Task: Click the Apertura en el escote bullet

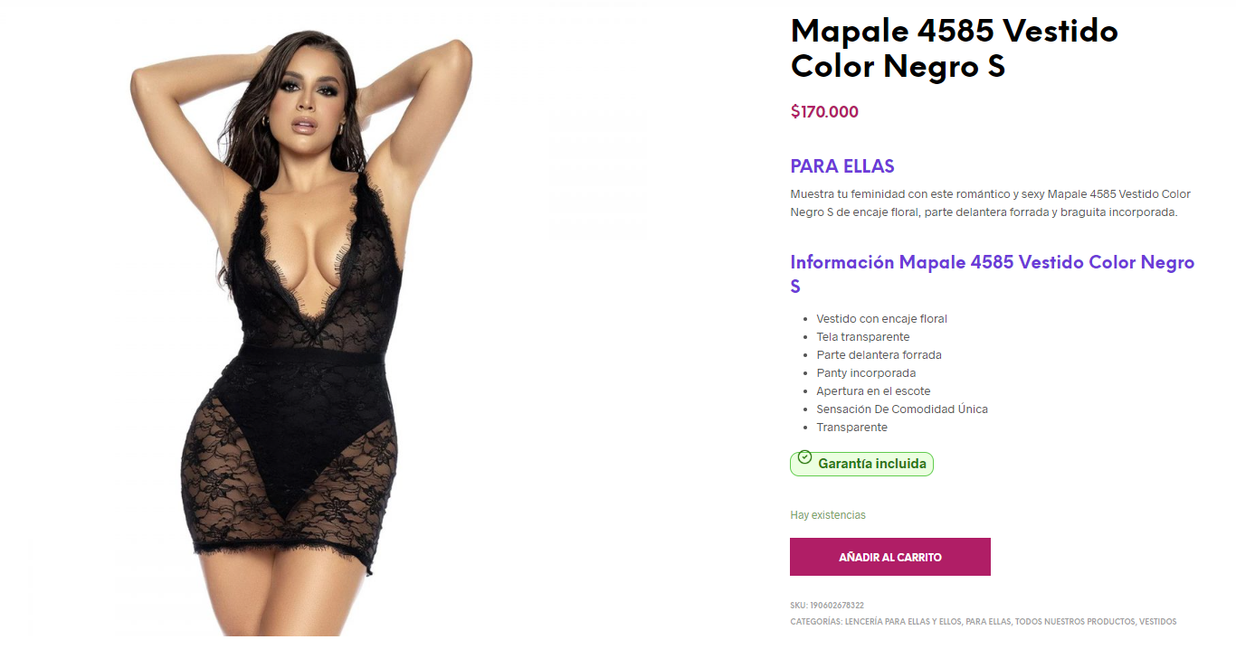Action: (873, 391)
